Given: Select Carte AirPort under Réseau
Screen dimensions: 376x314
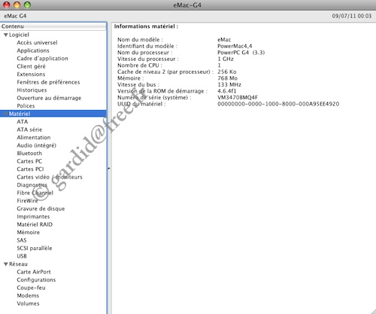Looking at the screenshot, I should [x=34, y=272].
